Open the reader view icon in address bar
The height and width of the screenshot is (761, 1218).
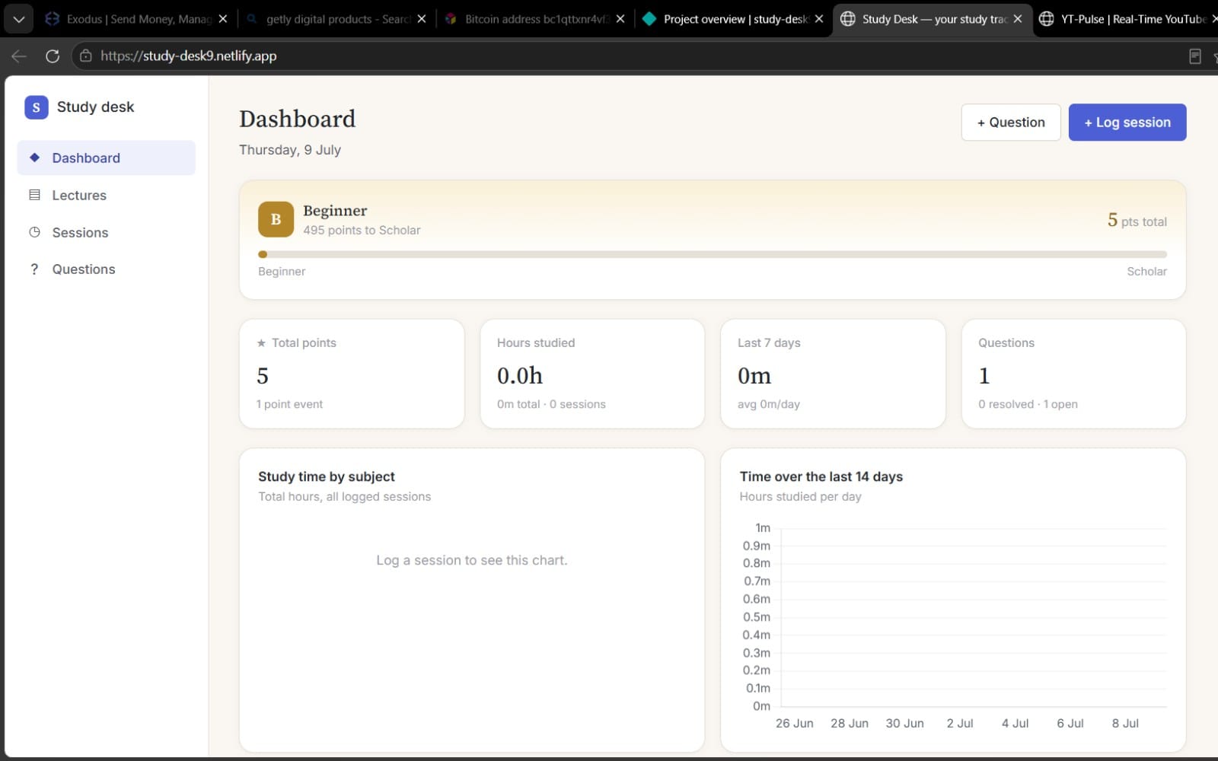coord(1195,56)
